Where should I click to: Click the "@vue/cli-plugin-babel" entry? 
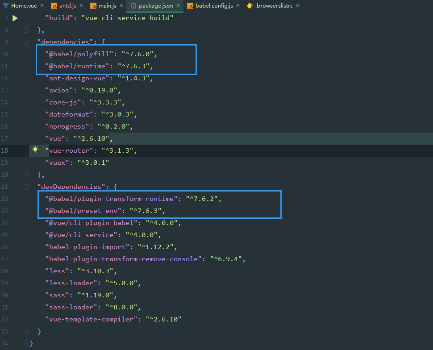(x=92, y=223)
